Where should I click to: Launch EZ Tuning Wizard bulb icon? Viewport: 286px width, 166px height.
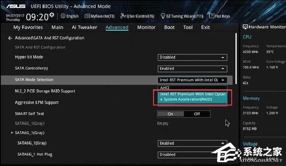163,16
